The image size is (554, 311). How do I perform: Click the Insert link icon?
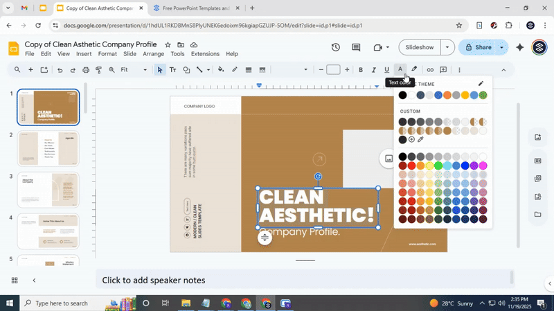tap(430, 69)
